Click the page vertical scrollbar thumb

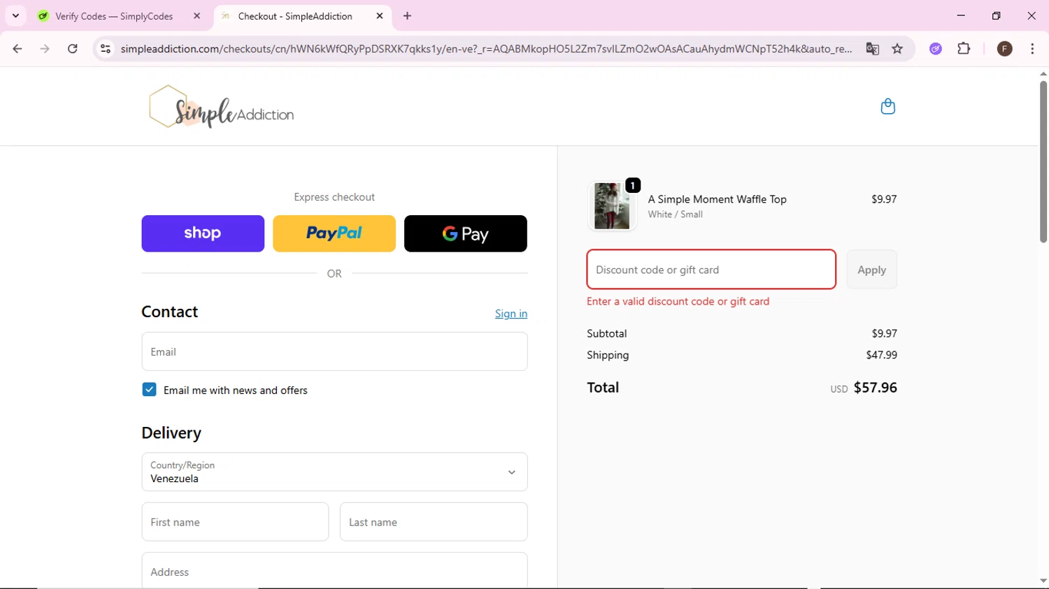click(1043, 162)
